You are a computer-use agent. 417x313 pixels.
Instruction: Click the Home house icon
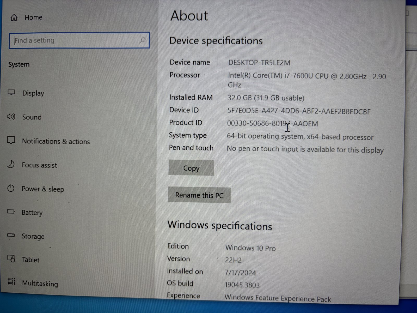[14, 17]
